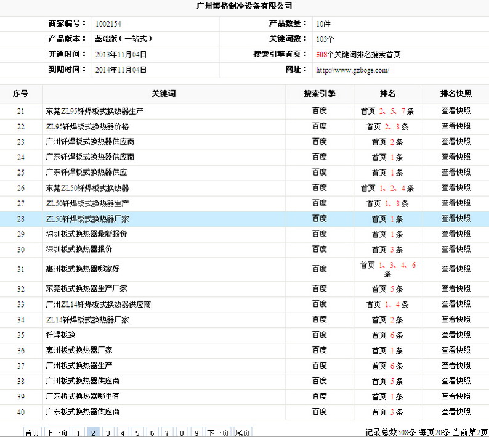Viewport: 489px width, 437px height.
Task: View 查看快照 for row 25
Action: [x=456, y=173]
